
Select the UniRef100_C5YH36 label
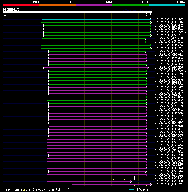pyautogui.click(x=169, y=113)
